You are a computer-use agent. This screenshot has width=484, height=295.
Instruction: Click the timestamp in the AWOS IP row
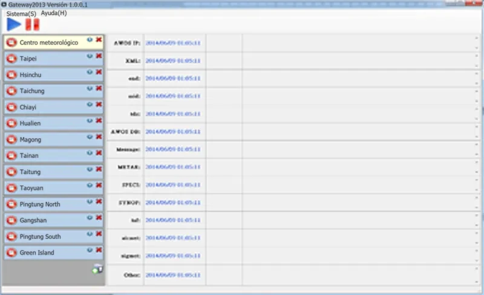coord(173,43)
